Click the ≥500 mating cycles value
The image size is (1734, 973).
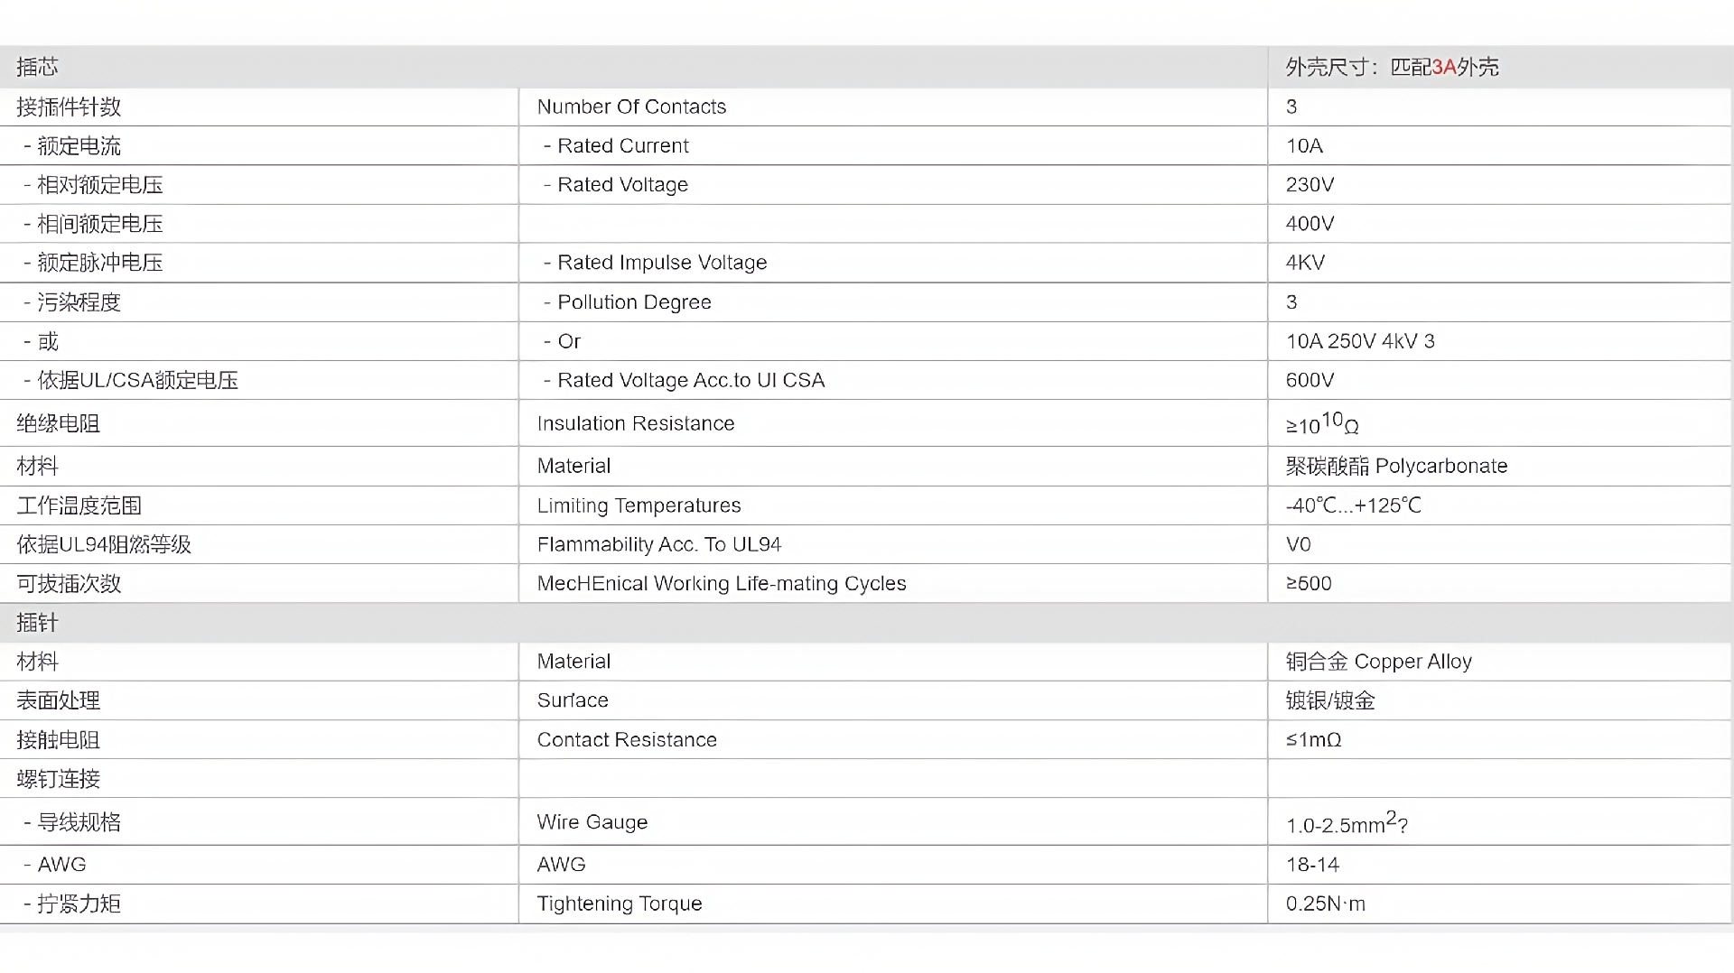tap(1309, 583)
